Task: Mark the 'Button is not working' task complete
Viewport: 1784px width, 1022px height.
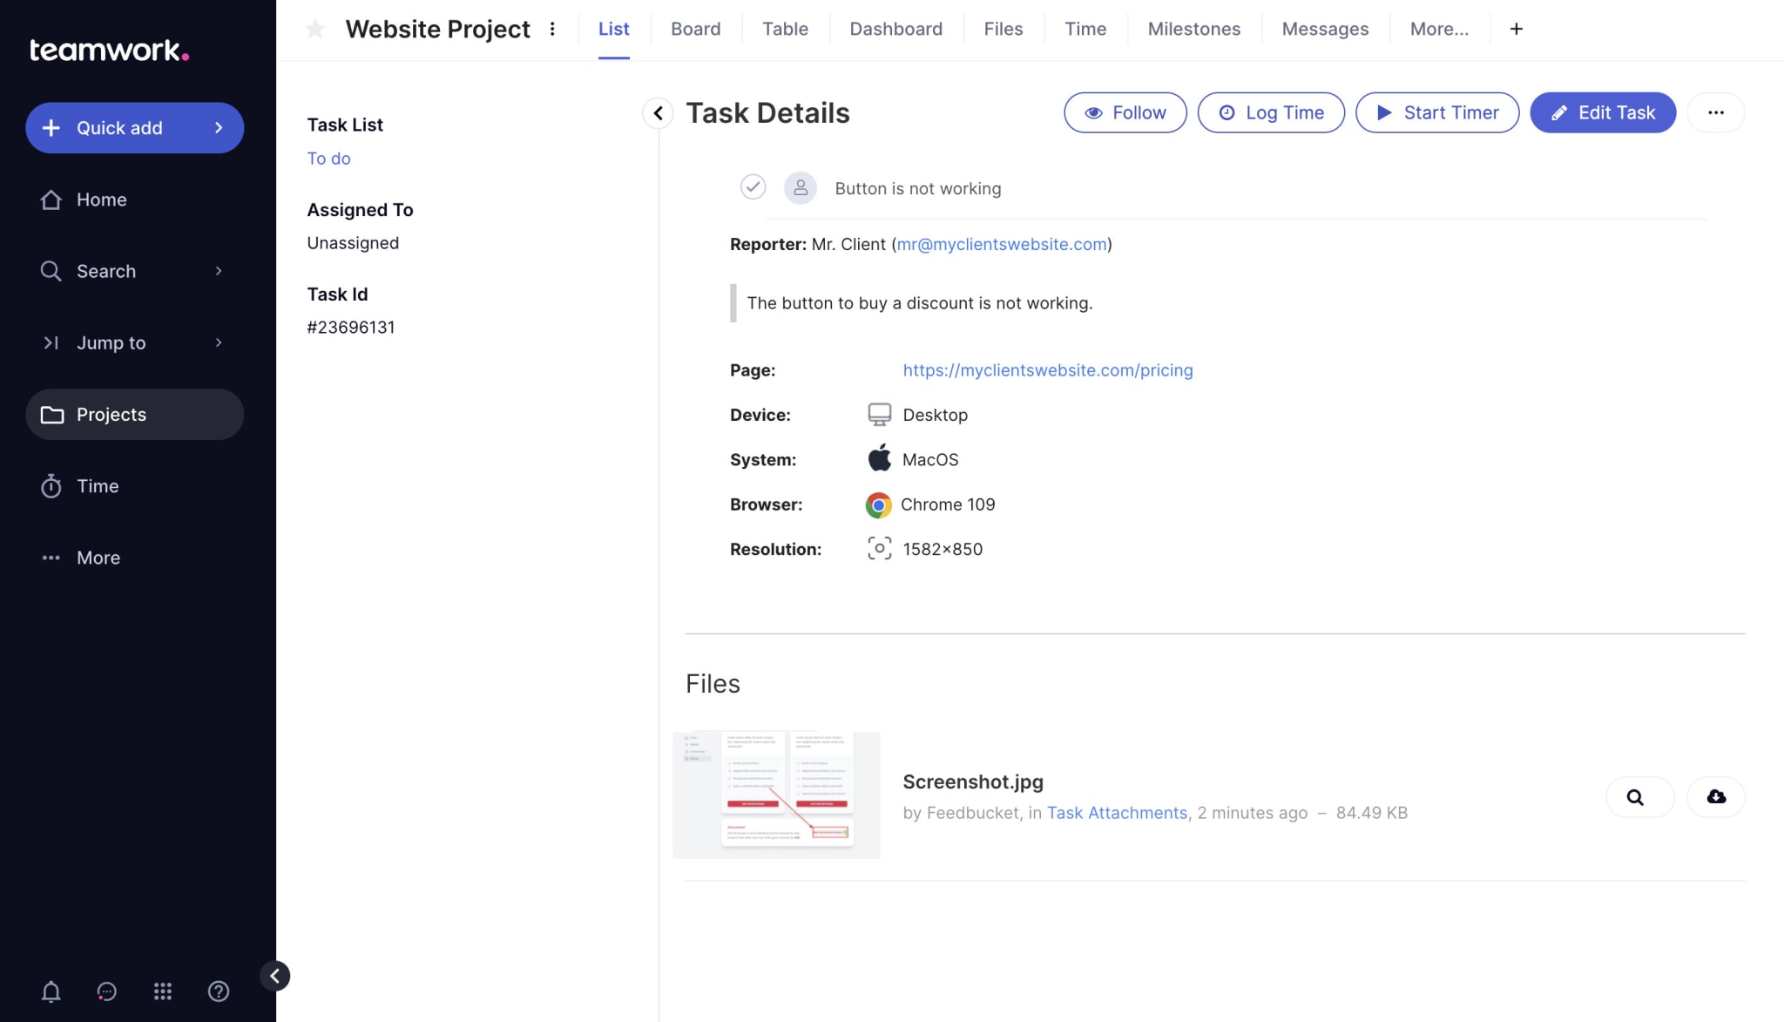Action: point(752,187)
